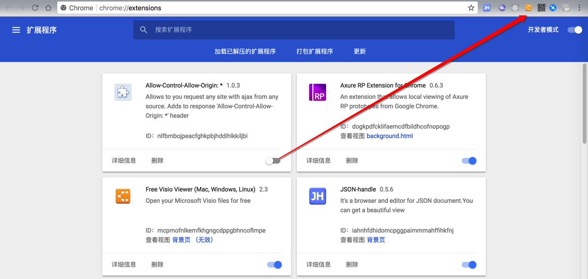Enable Allow-Control-Allow-Origin extension toggle
Viewport: 588px width, 279px height.
pyautogui.click(x=273, y=161)
